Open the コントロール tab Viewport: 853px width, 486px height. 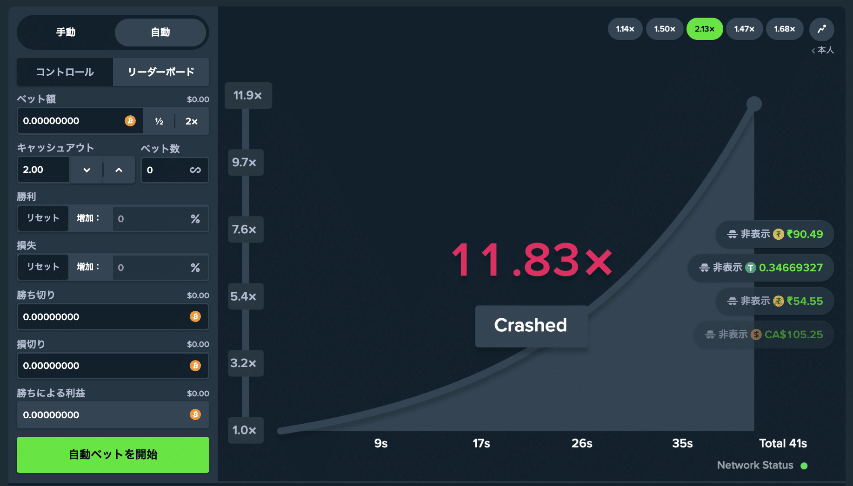click(65, 72)
